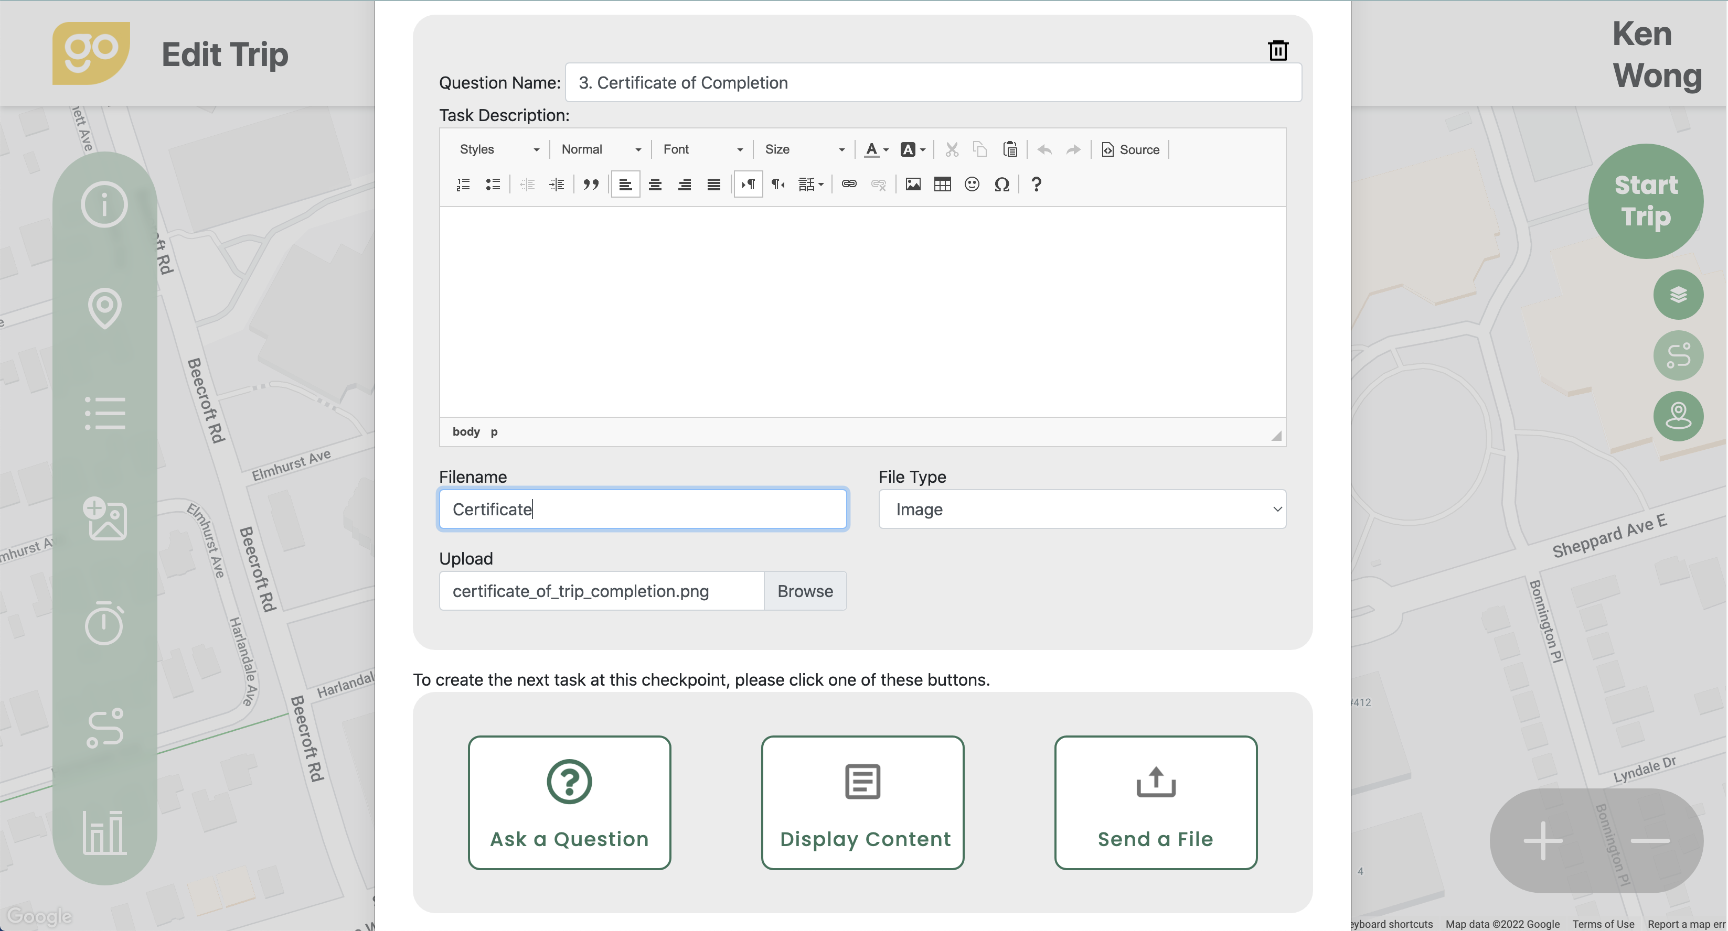Click the Display Content button
1728x931 pixels.
pos(862,803)
